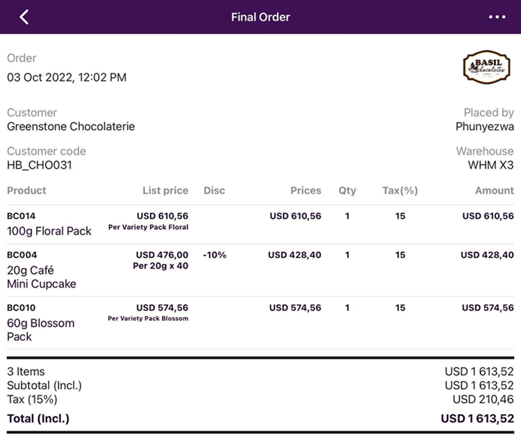Select the order date 03 Oct 2022
Screen dimensions: 521x436
point(67,78)
